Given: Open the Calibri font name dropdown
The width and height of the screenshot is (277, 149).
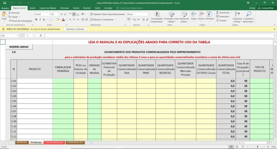Looking at the screenshot, I should point(50,14).
